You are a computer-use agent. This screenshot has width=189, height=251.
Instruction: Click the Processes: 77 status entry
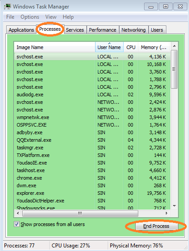point(19,245)
